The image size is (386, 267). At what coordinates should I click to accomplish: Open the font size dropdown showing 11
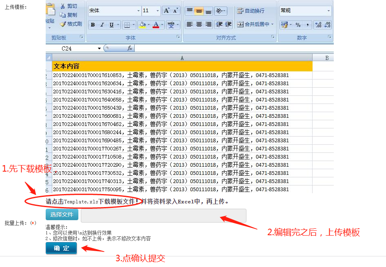[x=157, y=11]
